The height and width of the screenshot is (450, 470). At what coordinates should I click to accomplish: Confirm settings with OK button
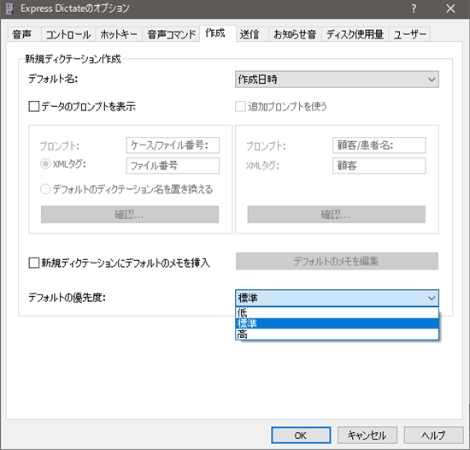(301, 435)
